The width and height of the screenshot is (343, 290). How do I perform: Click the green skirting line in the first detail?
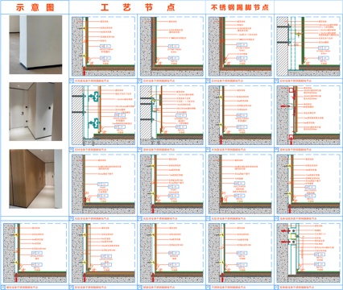click(x=111, y=65)
